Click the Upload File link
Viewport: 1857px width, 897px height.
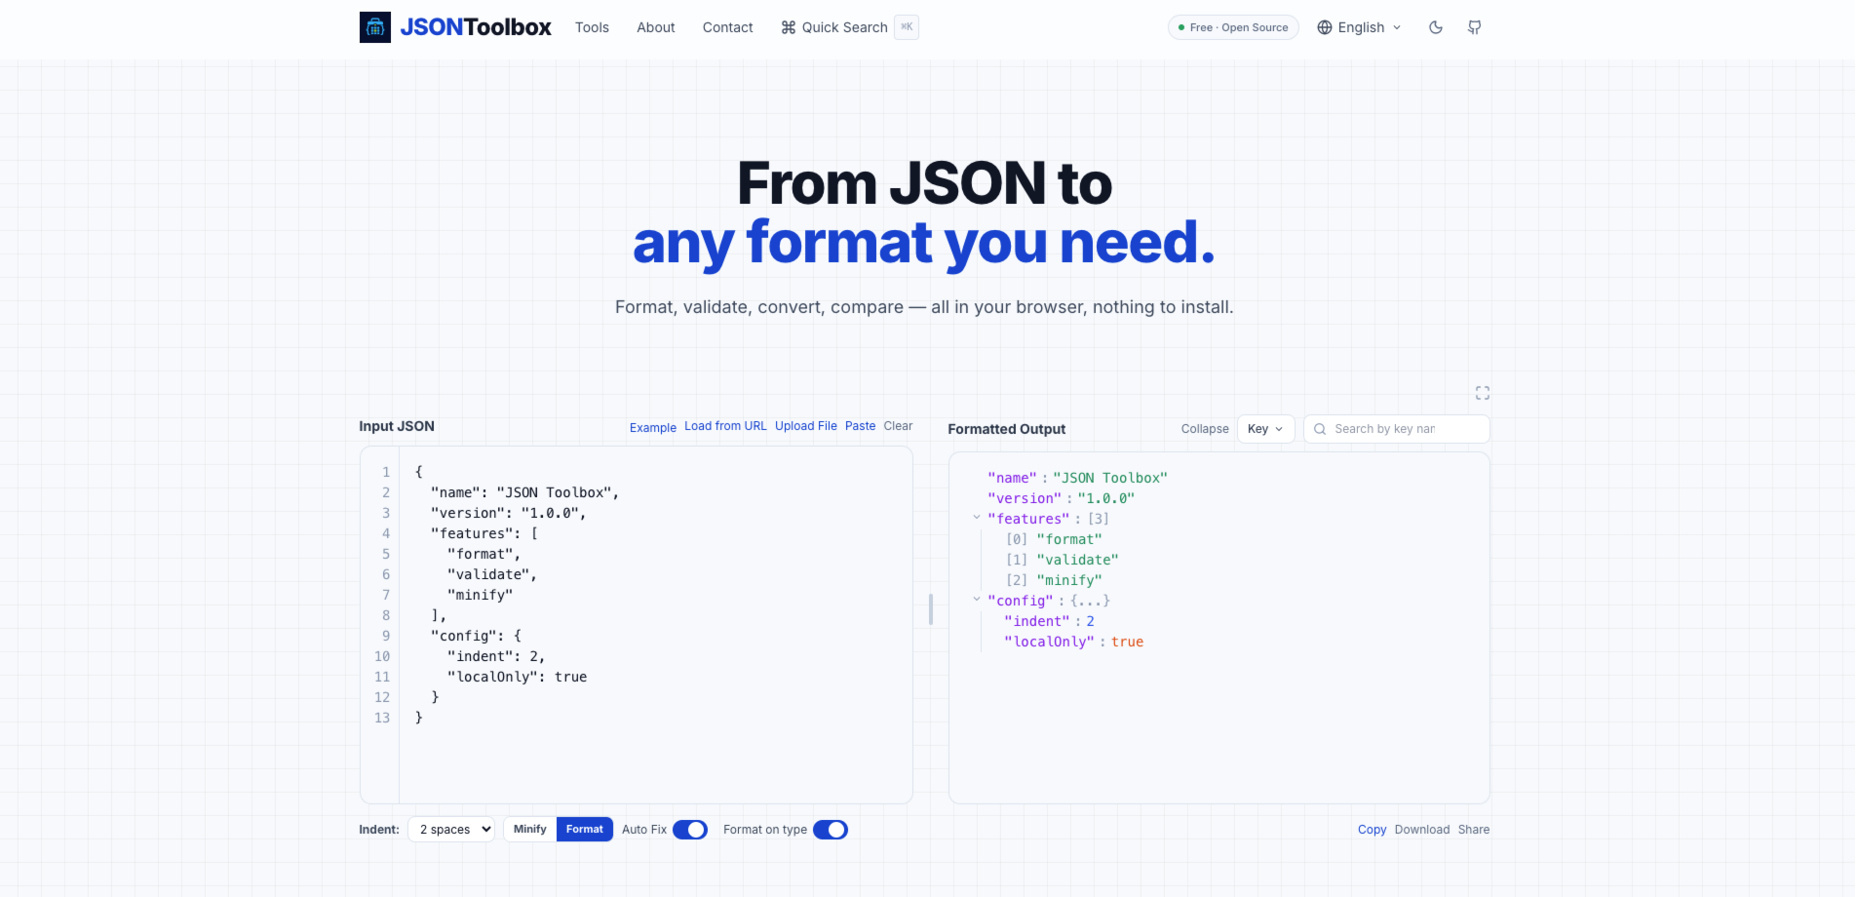tap(806, 426)
